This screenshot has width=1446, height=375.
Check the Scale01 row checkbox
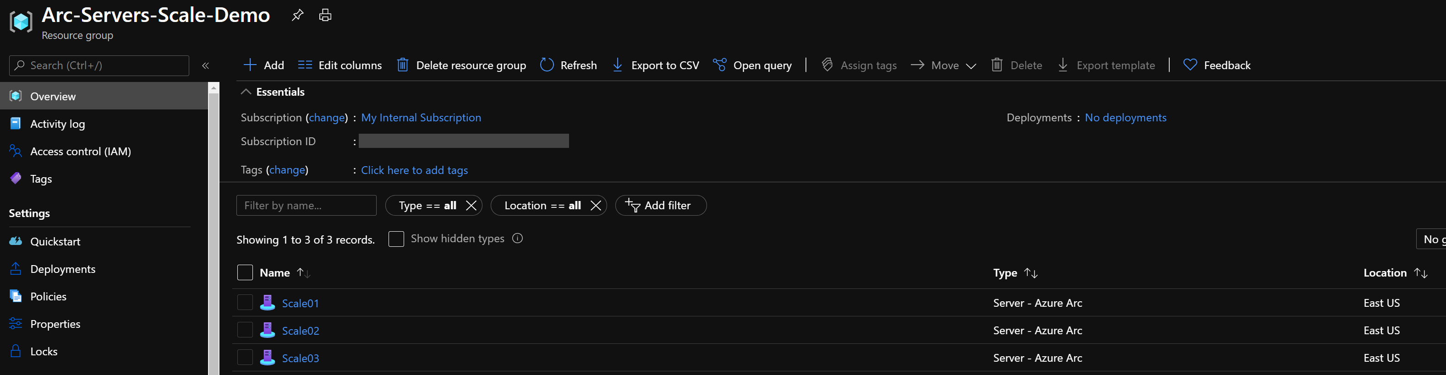[245, 303]
